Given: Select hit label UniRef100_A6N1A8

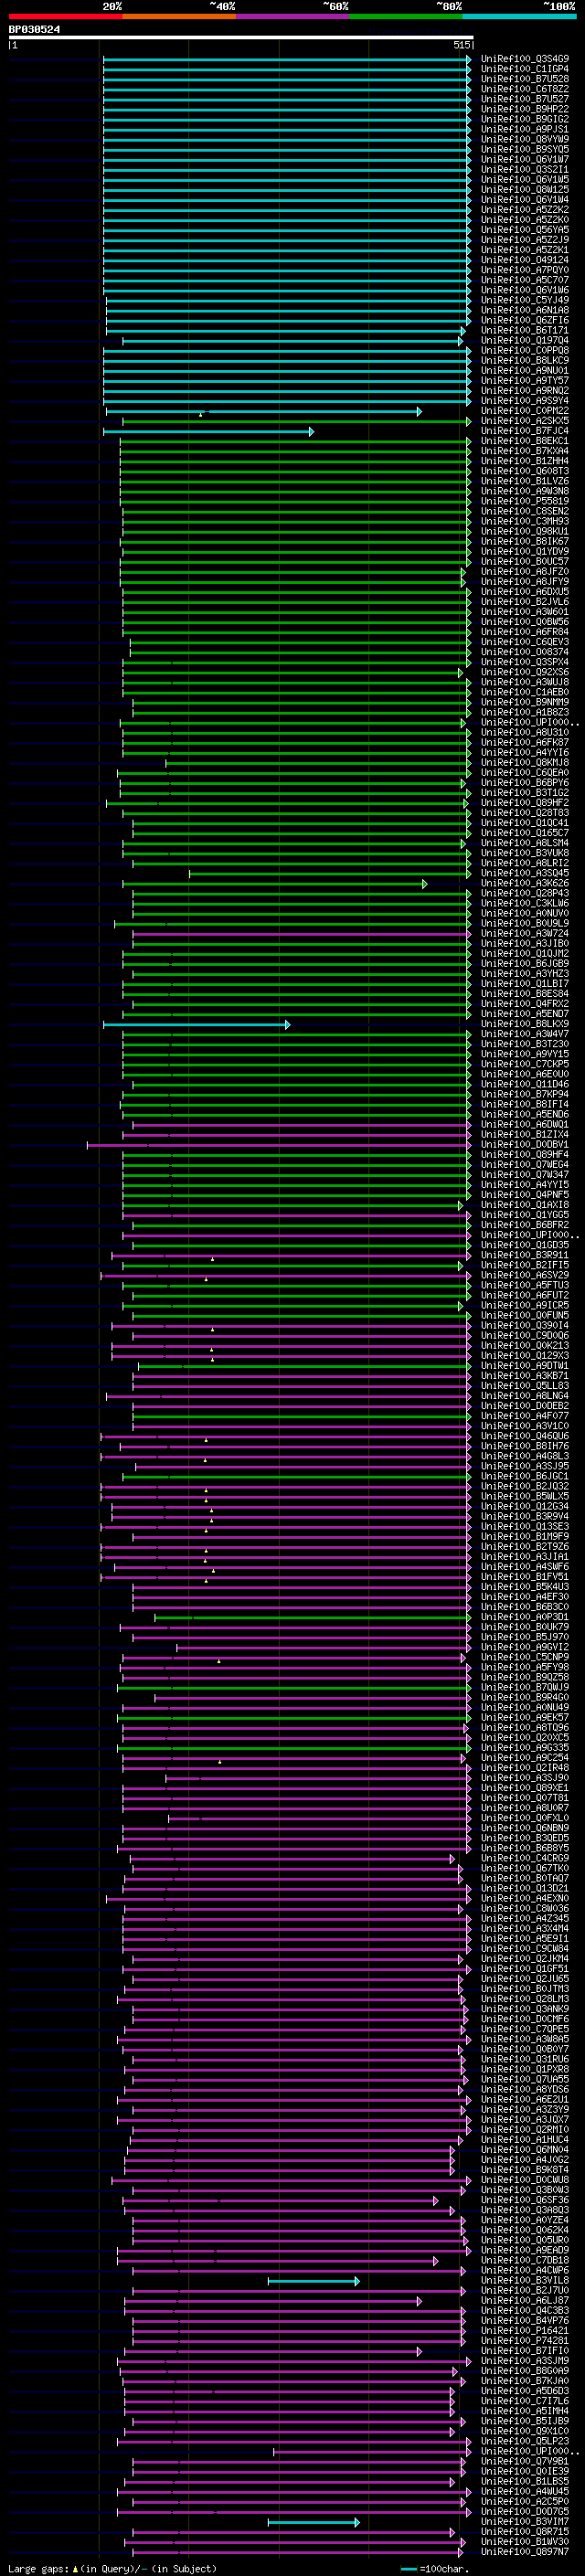Looking at the screenshot, I should [525, 310].
